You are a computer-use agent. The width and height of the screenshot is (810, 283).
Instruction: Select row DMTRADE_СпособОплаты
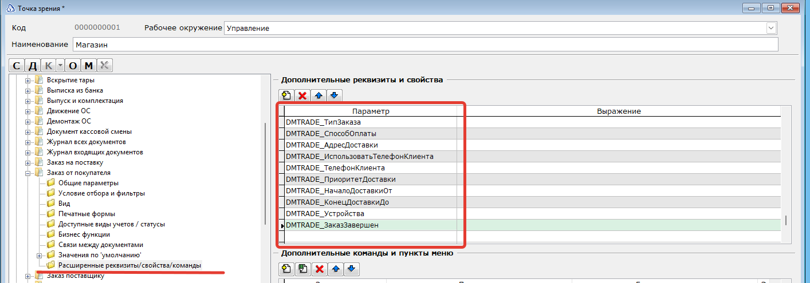[371, 133]
